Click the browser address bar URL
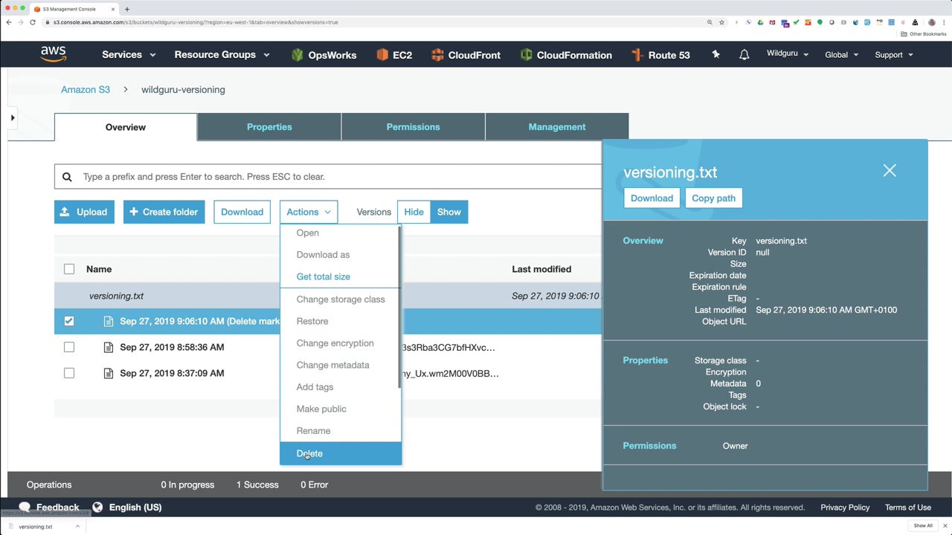This screenshot has height=535, width=952. point(196,22)
